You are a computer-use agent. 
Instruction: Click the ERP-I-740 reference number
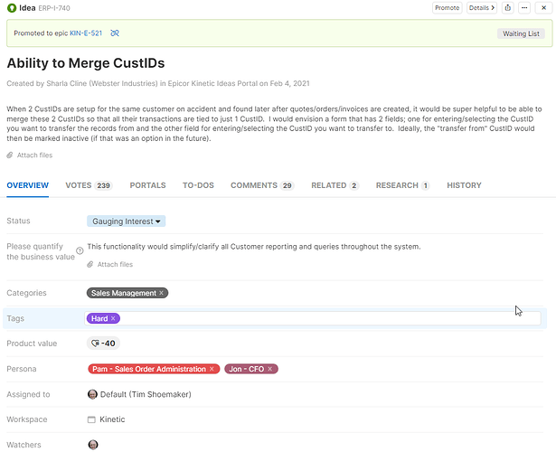tap(54, 8)
